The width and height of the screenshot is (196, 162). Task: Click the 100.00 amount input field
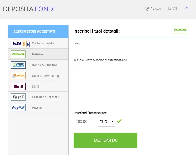84,122
